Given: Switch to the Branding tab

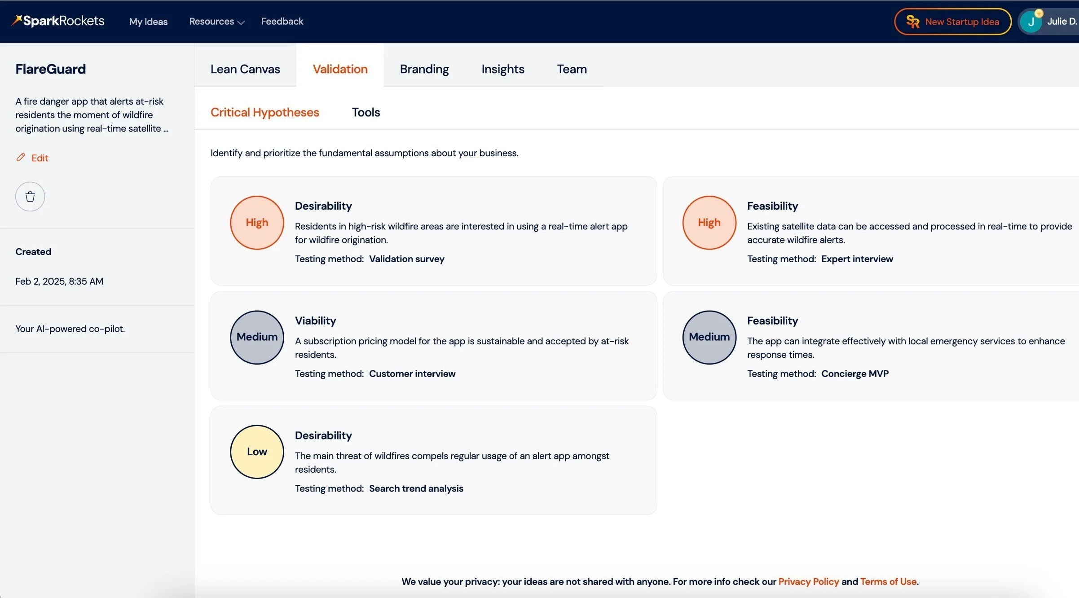Looking at the screenshot, I should 424,69.
